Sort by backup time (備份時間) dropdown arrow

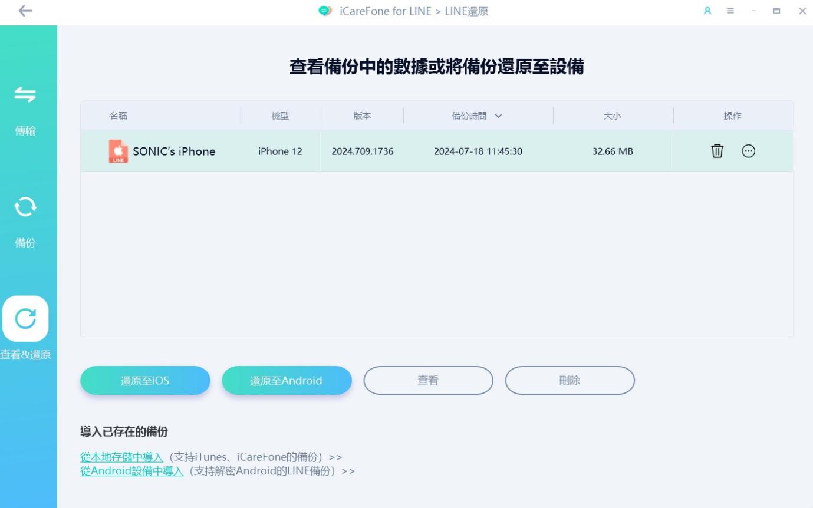[498, 116]
